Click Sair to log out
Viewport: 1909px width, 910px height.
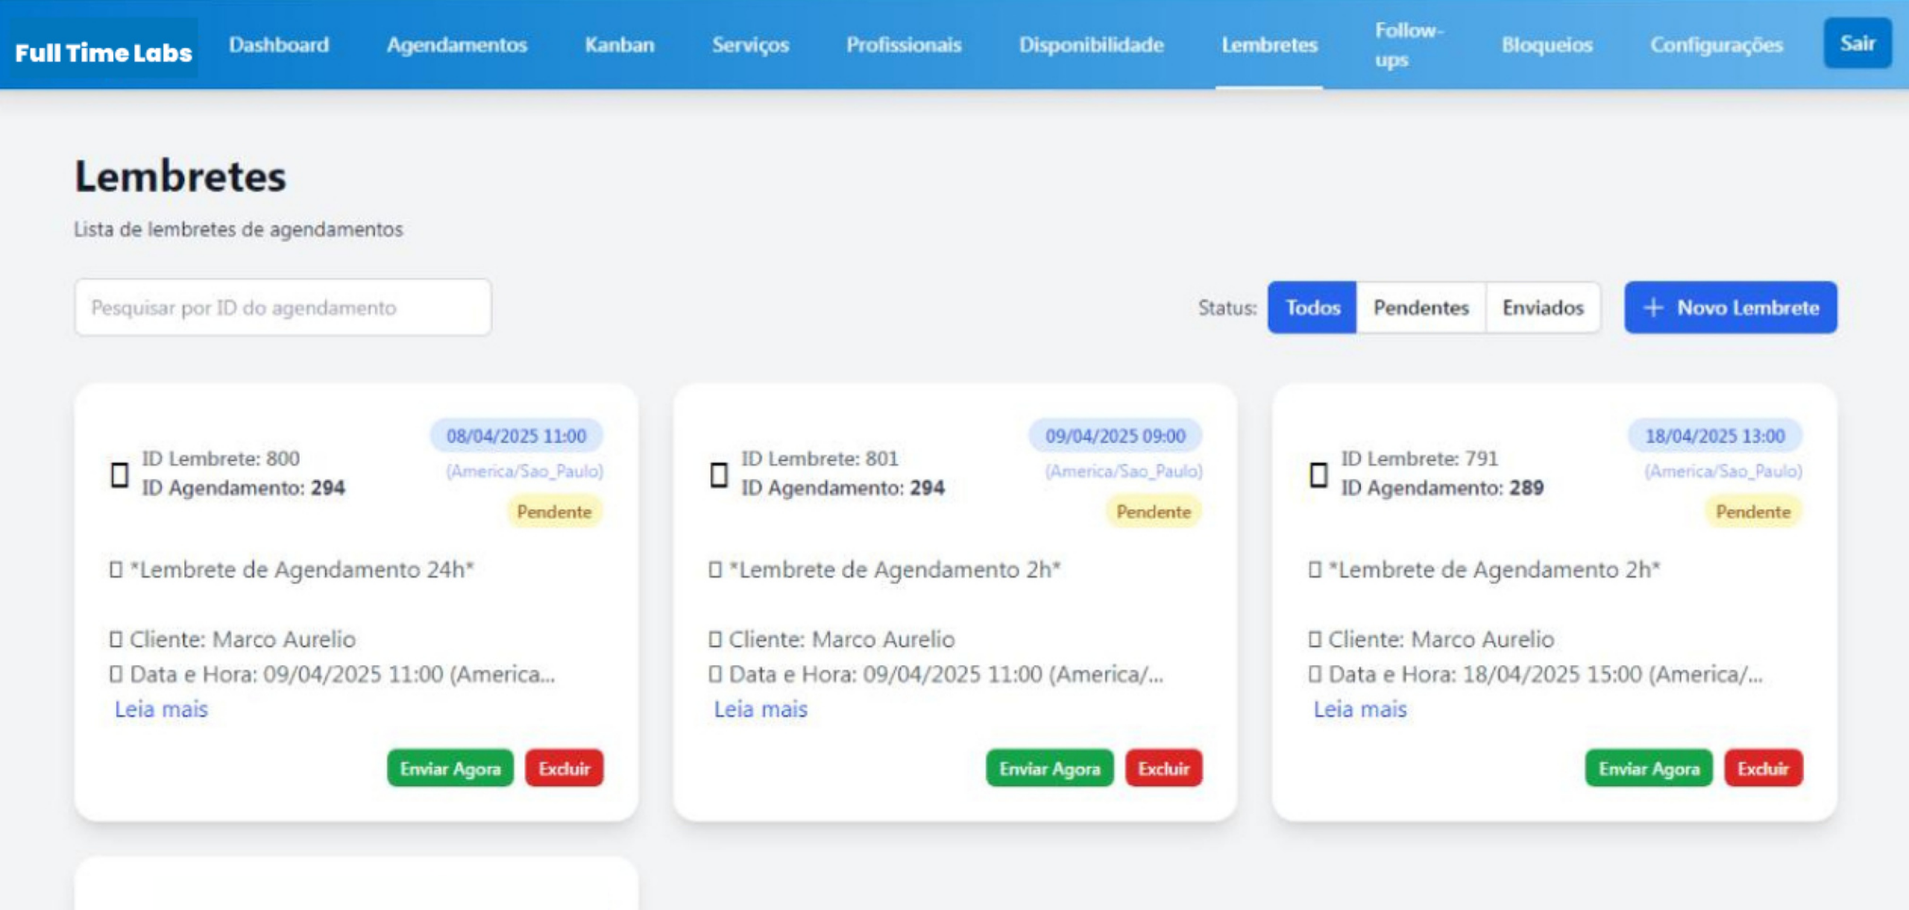coord(1857,43)
